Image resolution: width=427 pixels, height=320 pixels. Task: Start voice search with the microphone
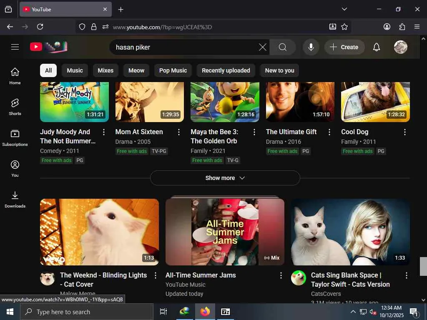pyautogui.click(x=311, y=47)
